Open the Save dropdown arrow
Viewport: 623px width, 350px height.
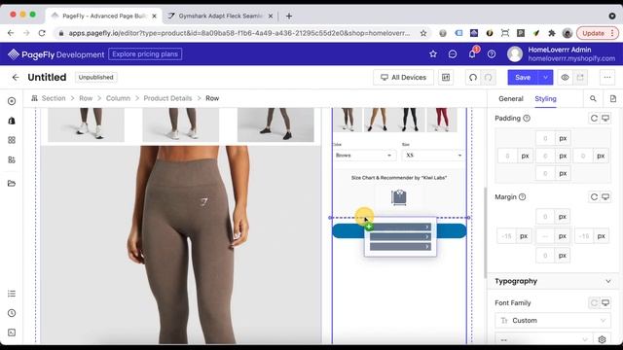tap(545, 78)
